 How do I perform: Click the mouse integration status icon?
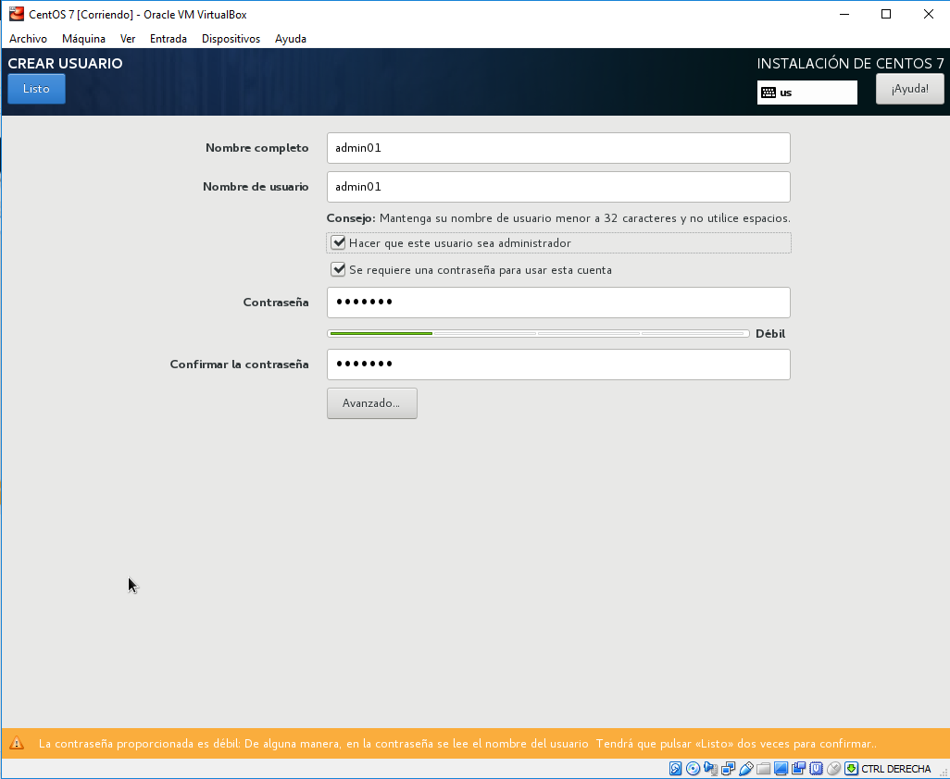(x=833, y=769)
